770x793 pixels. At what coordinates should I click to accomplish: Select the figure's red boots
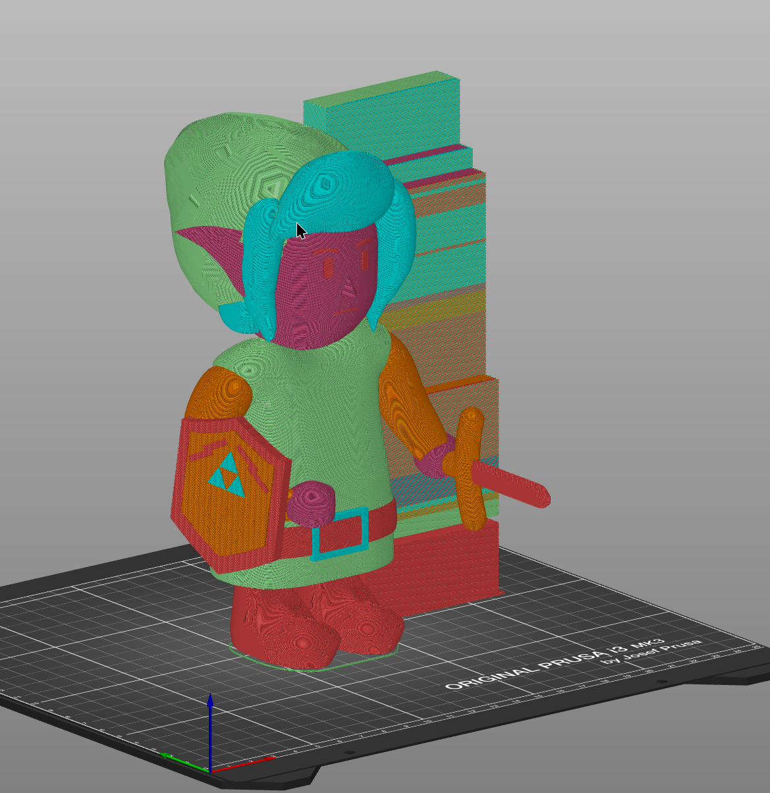[316, 622]
